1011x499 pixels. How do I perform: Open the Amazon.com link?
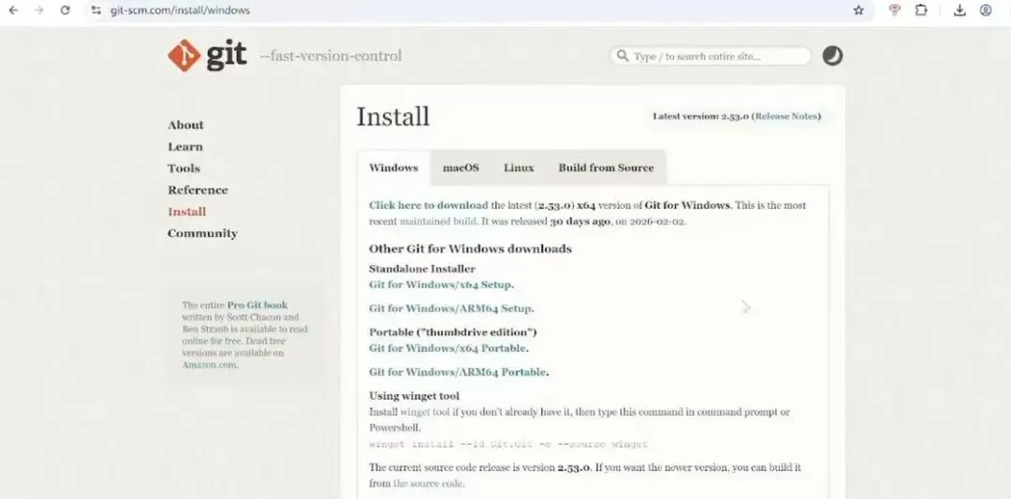point(210,365)
